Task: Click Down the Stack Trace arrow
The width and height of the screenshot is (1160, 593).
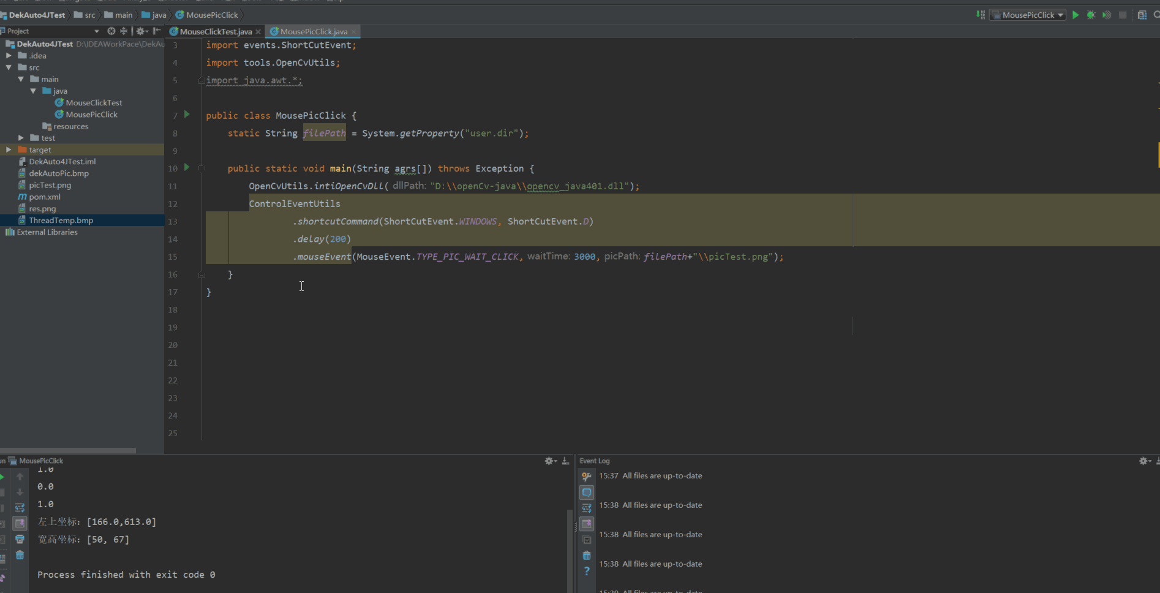Action: [x=20, y=492]
